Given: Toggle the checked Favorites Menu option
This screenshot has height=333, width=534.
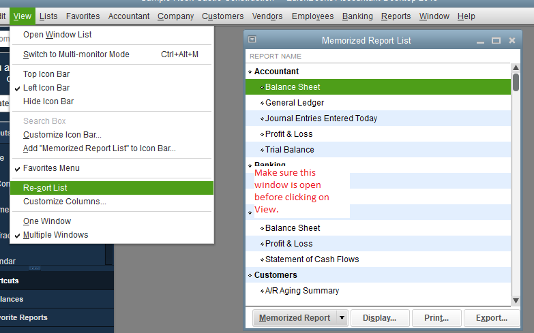Looking at the screenshot, I should coord(112,168).
